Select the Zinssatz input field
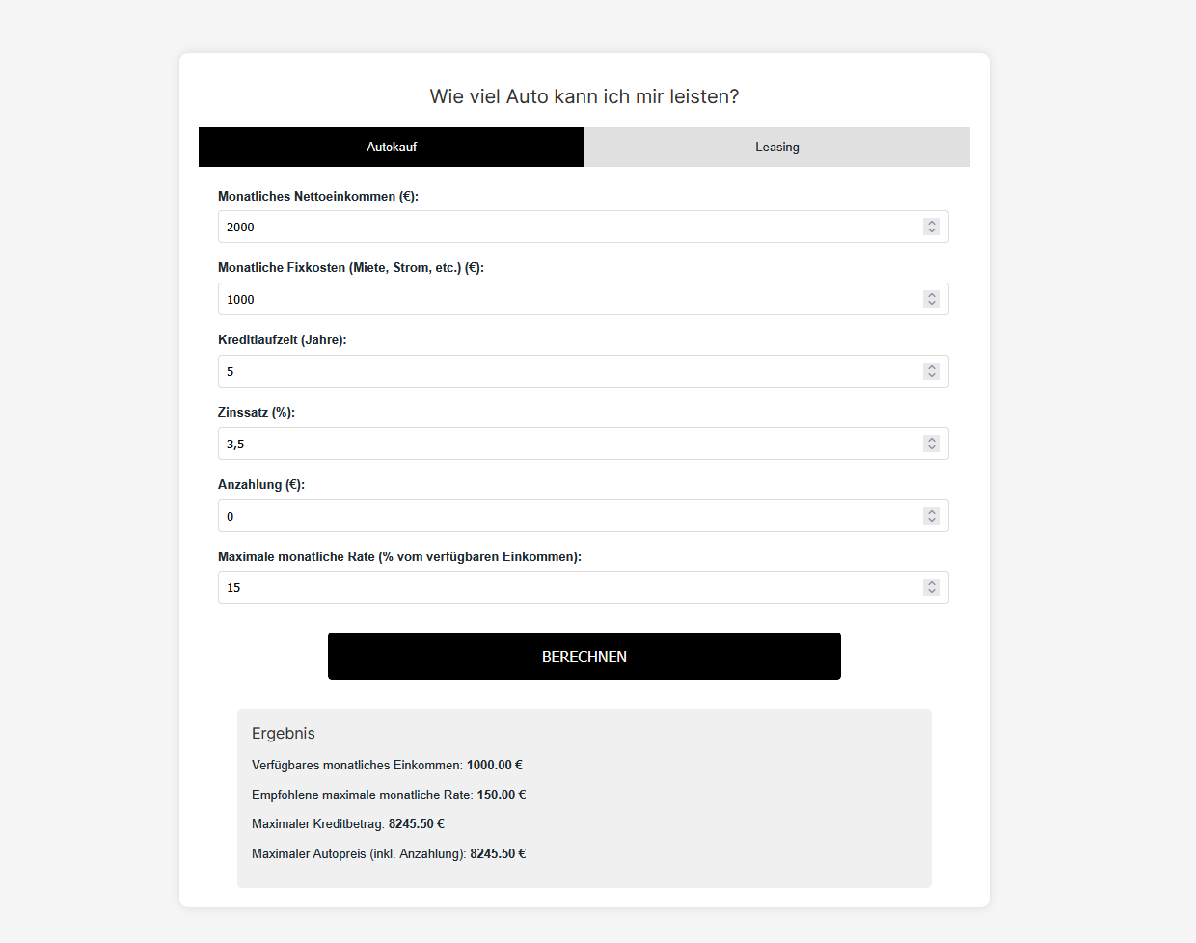 point(569,445)
